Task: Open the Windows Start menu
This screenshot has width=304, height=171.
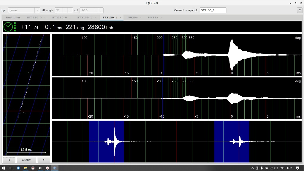Action: point(3,168)
